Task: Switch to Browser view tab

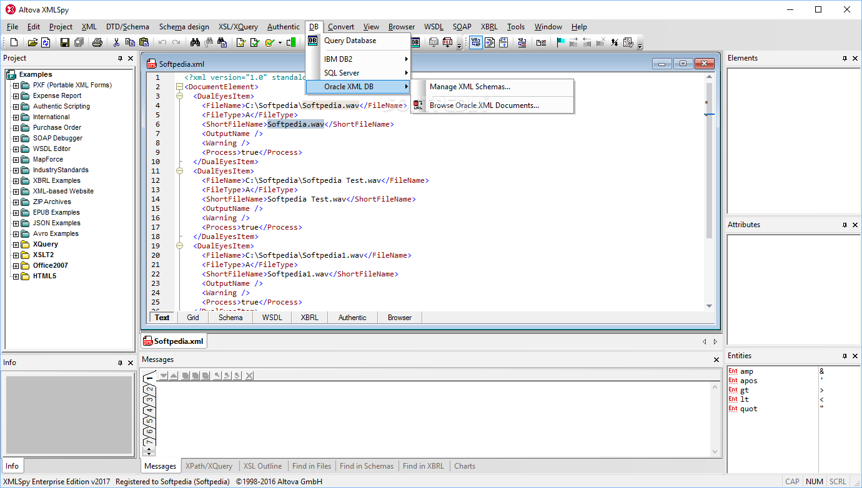Action: pos(400,318)
